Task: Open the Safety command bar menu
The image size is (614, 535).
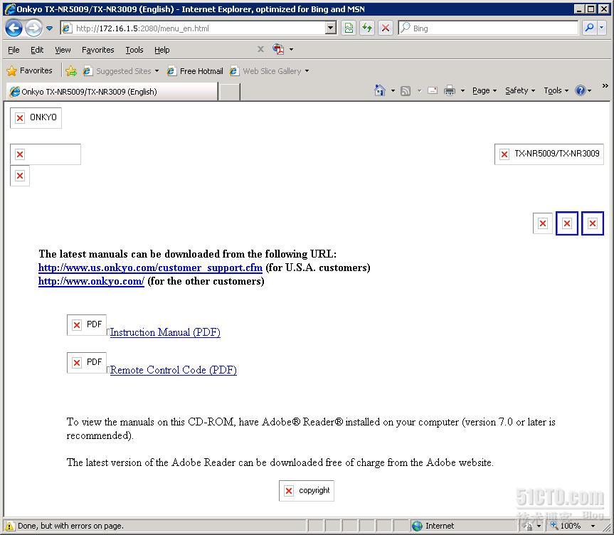Action: point(519,90)
